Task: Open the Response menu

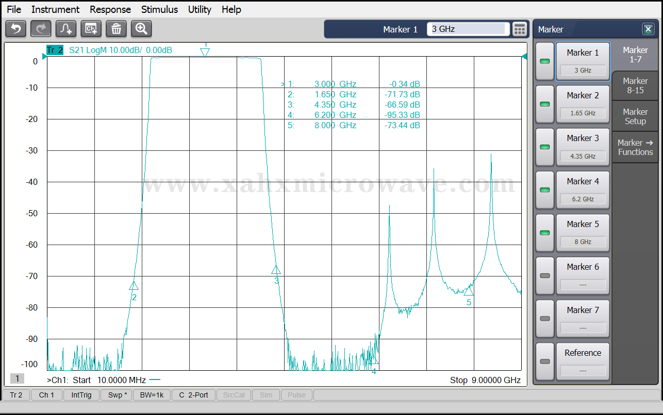Action: [x=110, y=9]
